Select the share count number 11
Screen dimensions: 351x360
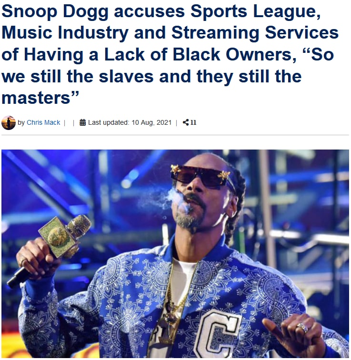coord(193,122)
